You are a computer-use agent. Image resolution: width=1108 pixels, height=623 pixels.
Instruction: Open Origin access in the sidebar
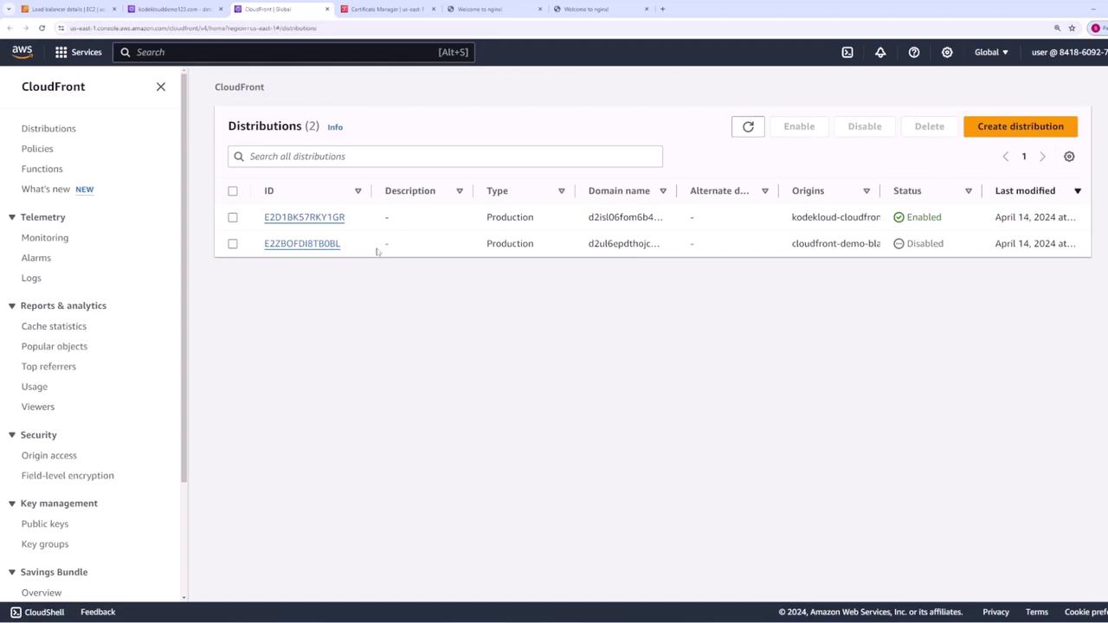49,455
